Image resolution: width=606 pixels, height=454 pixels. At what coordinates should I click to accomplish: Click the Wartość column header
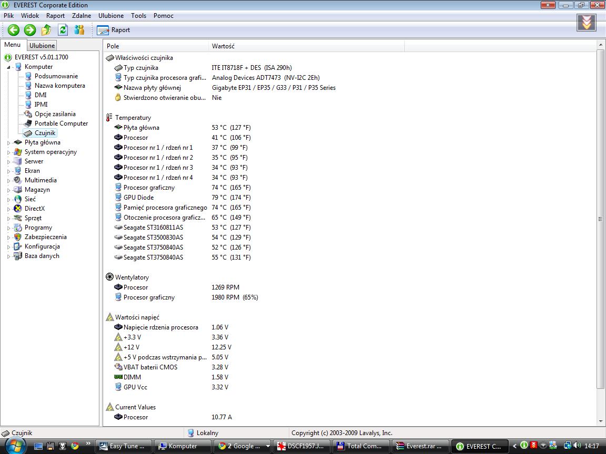[306, 46]
